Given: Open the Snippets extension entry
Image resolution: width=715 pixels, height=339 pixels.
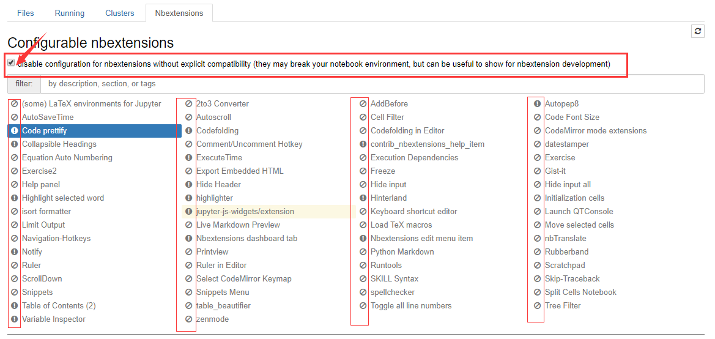Looking at the screenshot, I should (x=37, y=292).
